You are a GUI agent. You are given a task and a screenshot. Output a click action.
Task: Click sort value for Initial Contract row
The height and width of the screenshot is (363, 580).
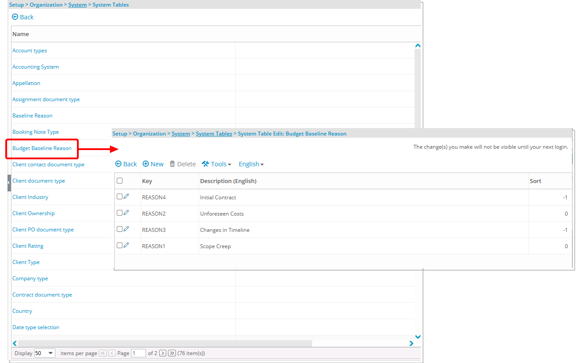[x=565, y=198]
